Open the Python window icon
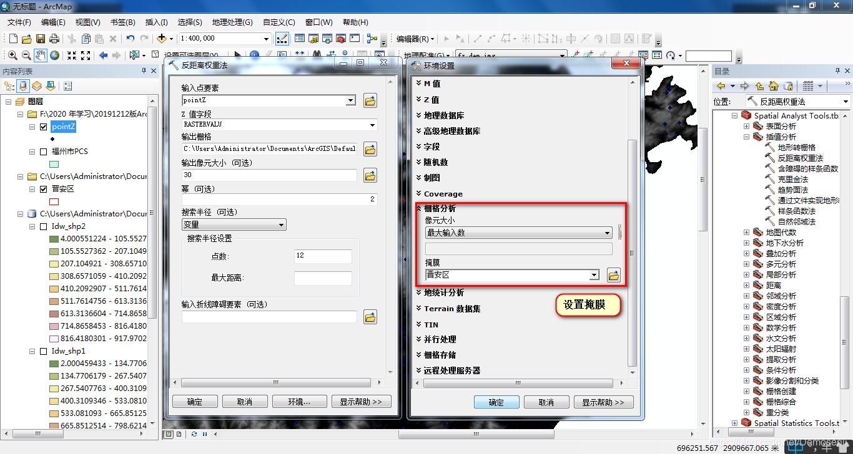 (x=355, y=39)
